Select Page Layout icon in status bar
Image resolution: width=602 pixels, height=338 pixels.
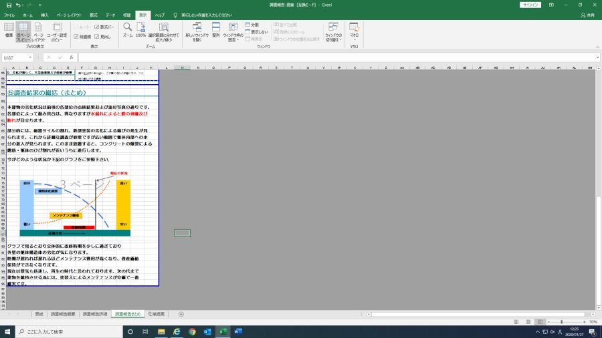tap(528, 322)
